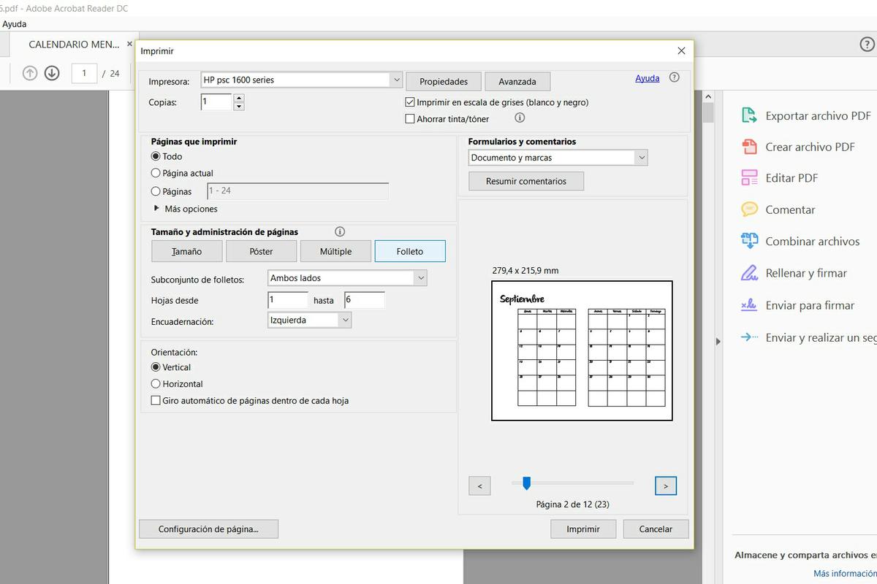The height and width of the screenshot is (584, 877).
Task: Expand Más opciones disclosure triangle
Action: pos(156,209)
